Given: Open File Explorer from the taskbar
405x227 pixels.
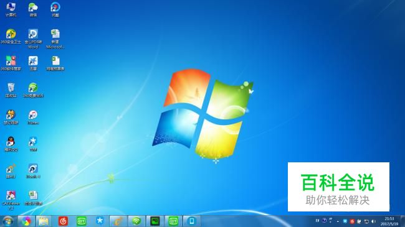Looking at the screenshot, I should click(x=44, y=221).
